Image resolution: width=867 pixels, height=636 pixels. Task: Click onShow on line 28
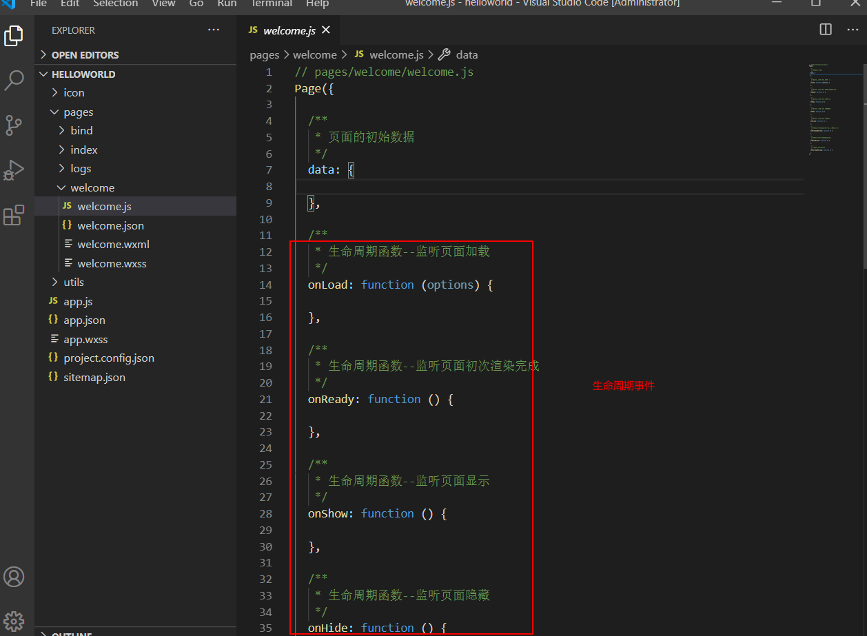pos(328,513)
